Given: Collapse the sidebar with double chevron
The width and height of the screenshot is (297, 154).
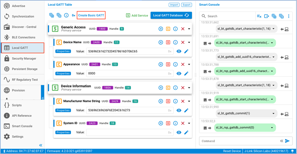Looking at the screenshot, I should click(x=41, y=145).
